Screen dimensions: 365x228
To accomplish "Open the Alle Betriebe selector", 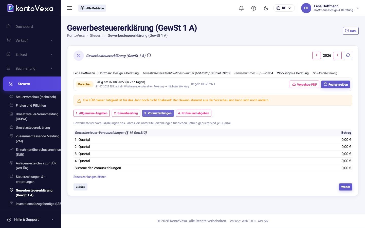I will pyautogui.click(x=92, y=8).
